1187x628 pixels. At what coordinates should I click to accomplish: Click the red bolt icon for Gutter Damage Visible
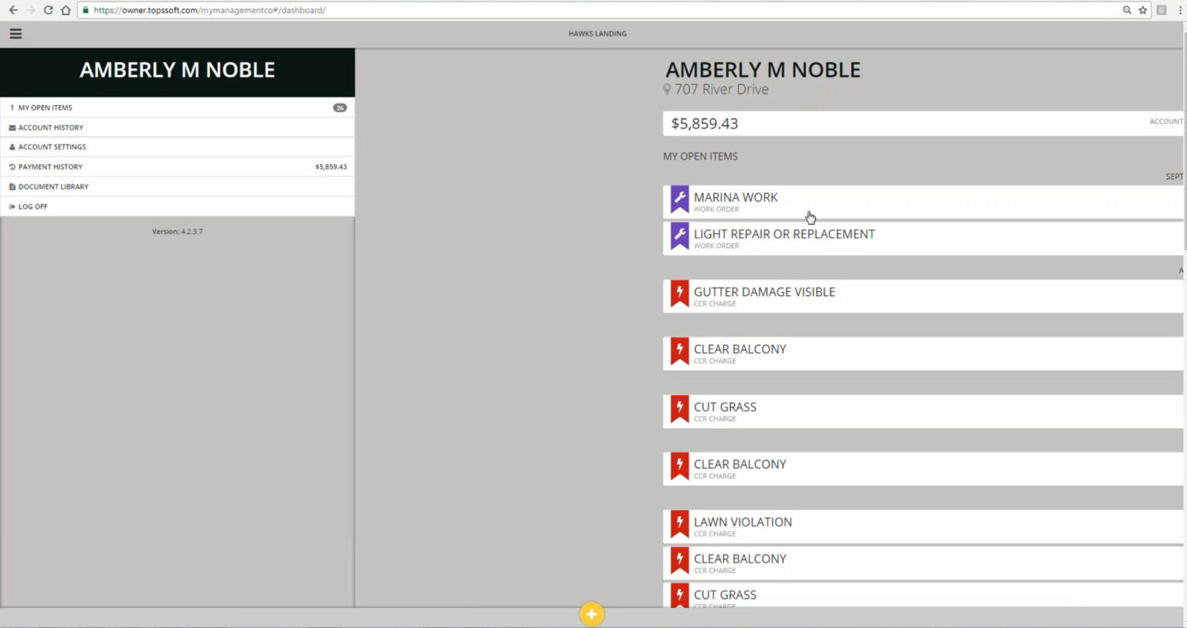[679, 294]
